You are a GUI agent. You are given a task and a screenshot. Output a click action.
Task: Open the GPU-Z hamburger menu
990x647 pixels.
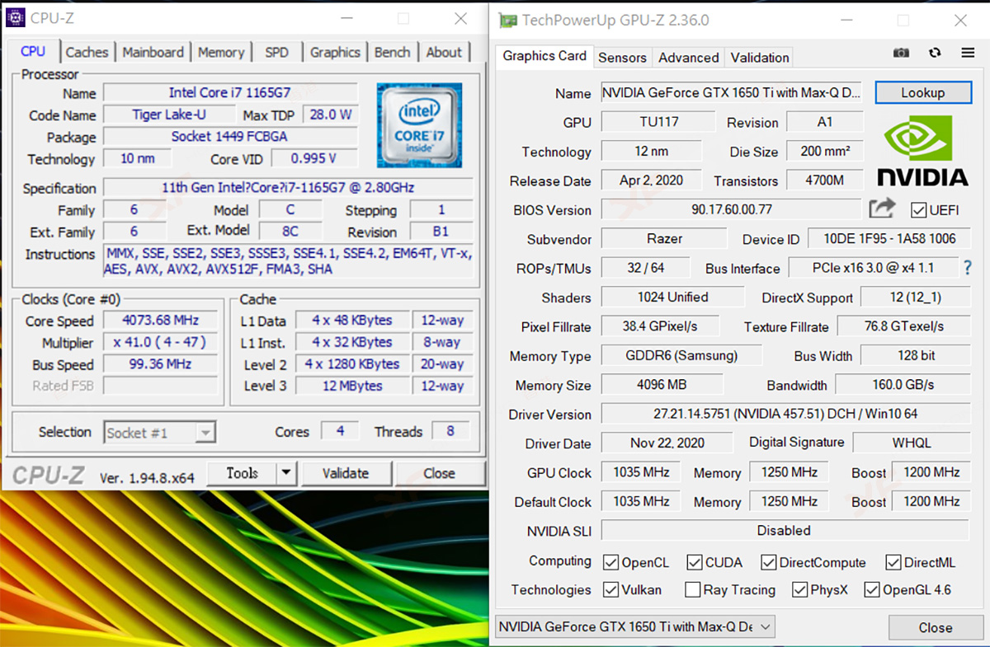(x=968, y=53)
